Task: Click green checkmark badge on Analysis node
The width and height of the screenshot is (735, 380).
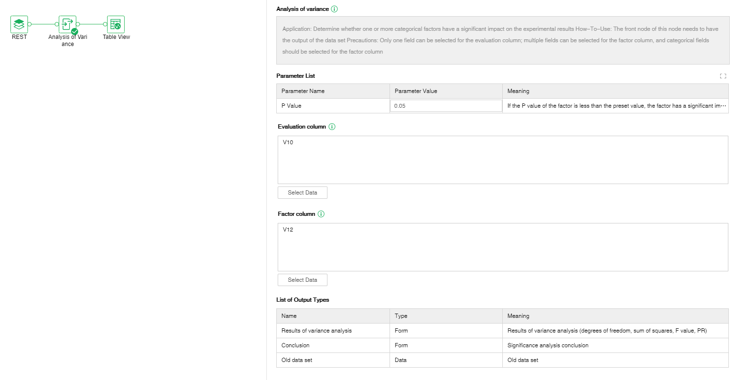Action: [x=74, y=31]
